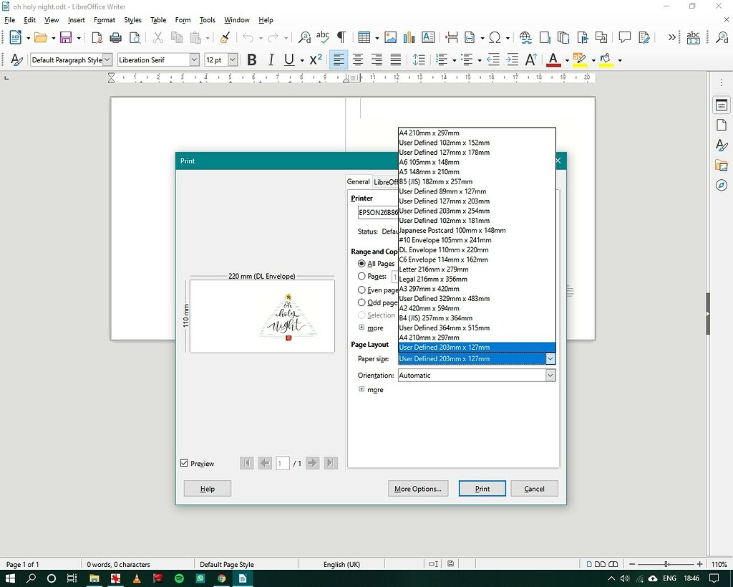Select the Even pages radio button
Image resolution: width=733 pixels, height=587 pixels.
tap(361, 290)
